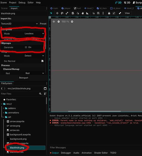142x156 pixels.
Task: Select the Import dock tab
Action: (14, 8)
